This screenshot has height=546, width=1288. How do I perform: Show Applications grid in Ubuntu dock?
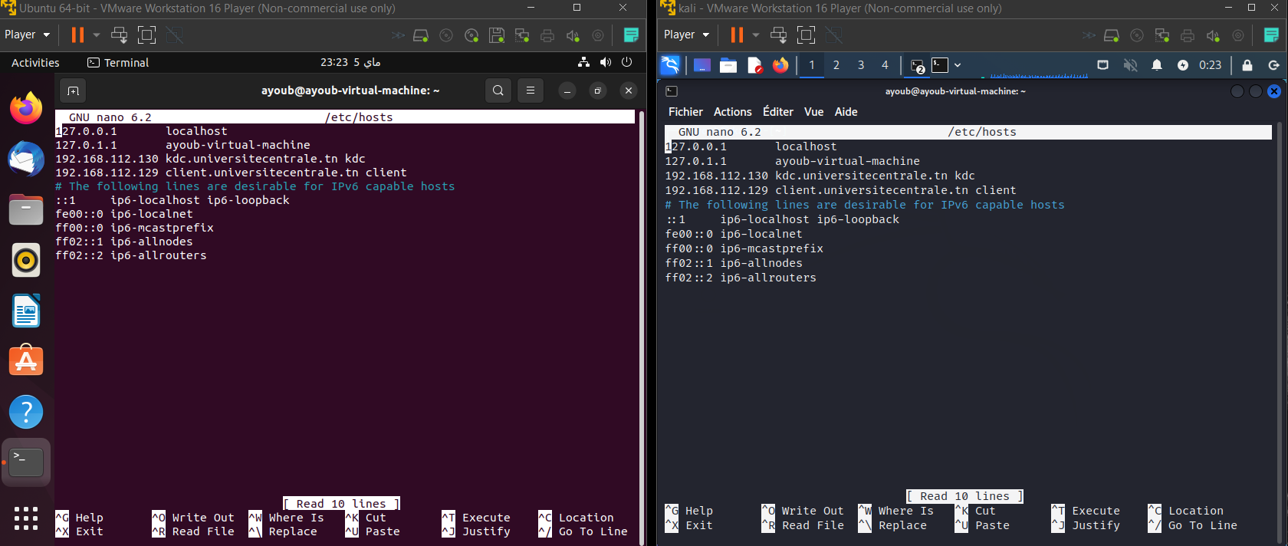[x=26, y=518]
